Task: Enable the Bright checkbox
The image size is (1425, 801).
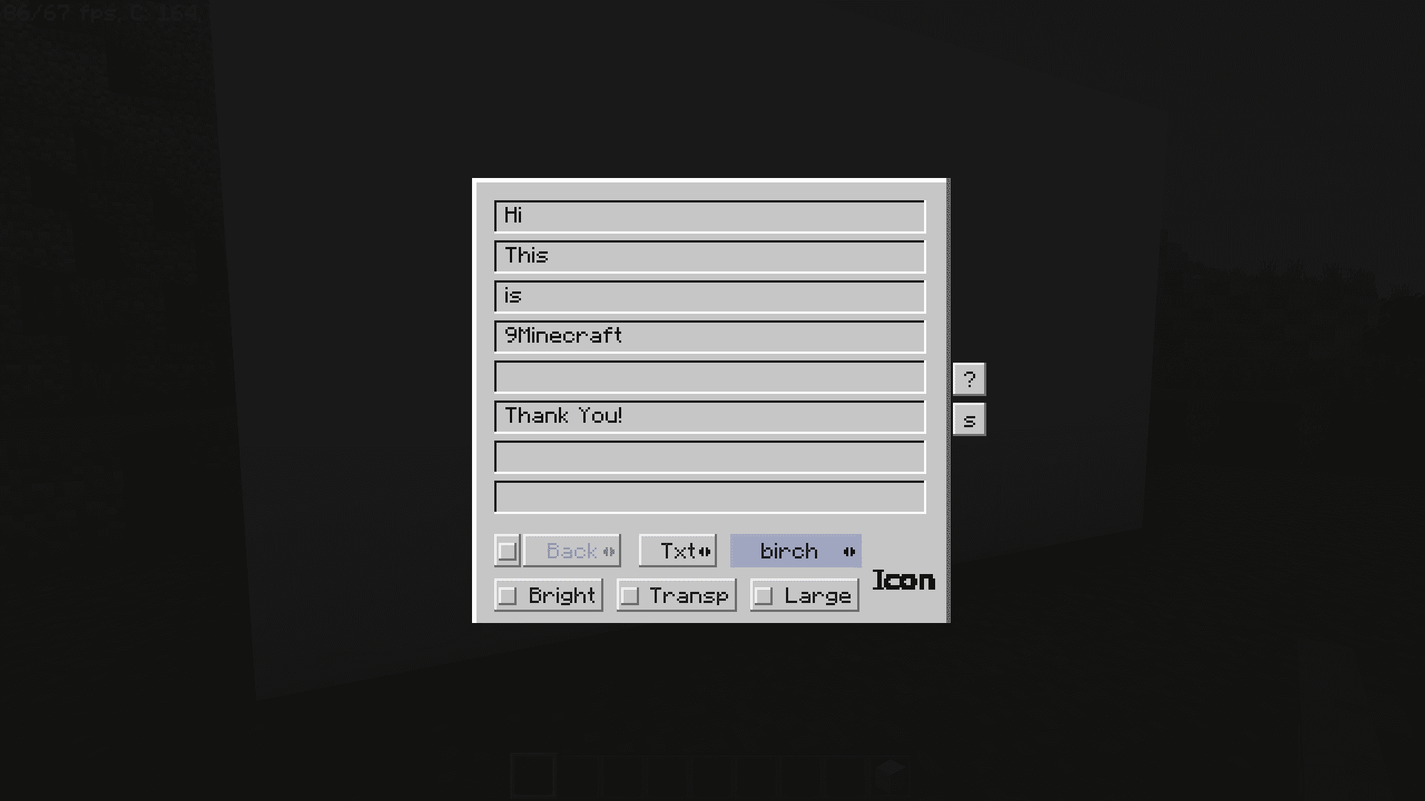Action: click(508, 596)
